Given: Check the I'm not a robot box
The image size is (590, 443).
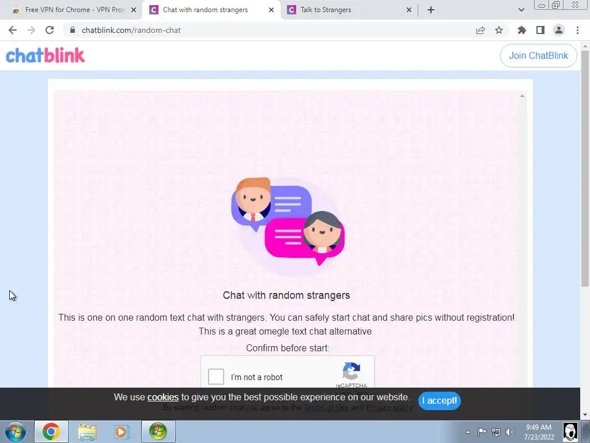Looking at the screenshot, I should (x=216, y=376).
